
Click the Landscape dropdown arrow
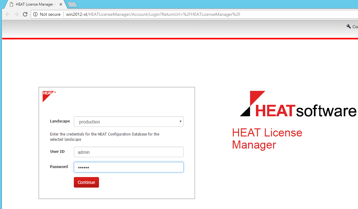click(180, 122)
